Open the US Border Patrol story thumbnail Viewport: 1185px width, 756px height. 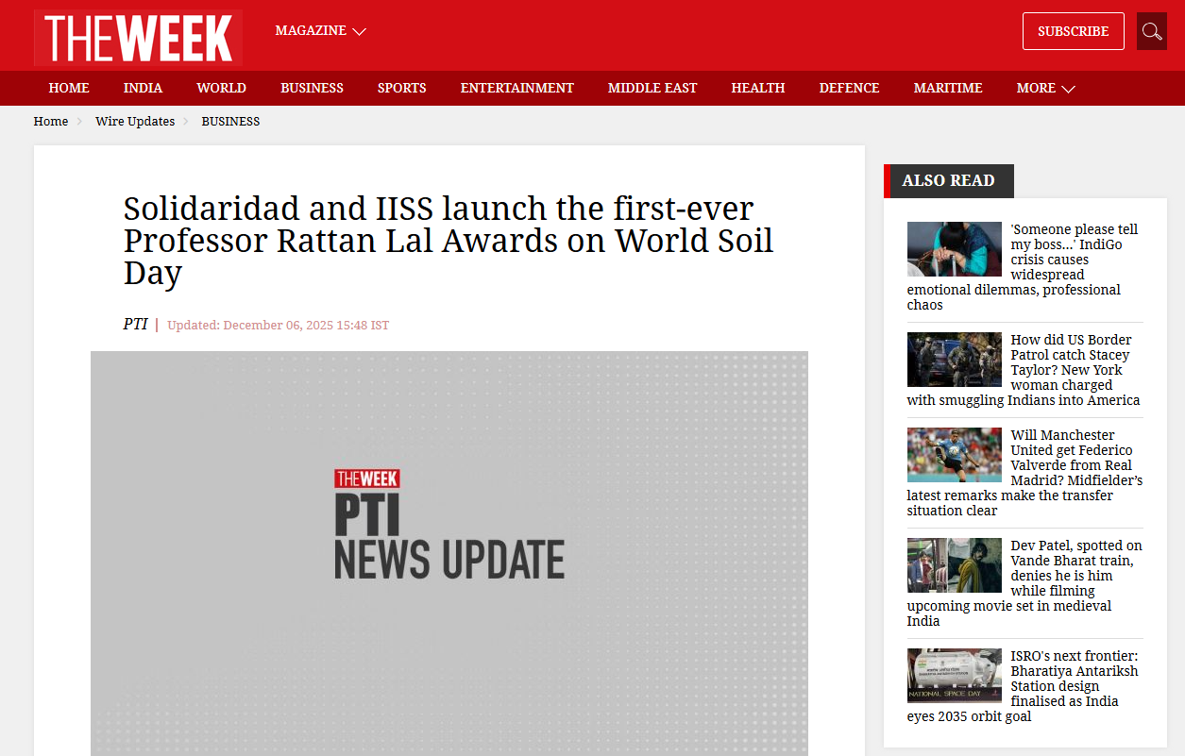954,360
